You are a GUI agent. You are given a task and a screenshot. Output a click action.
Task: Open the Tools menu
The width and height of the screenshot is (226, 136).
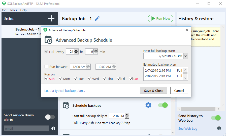[13, 10]
